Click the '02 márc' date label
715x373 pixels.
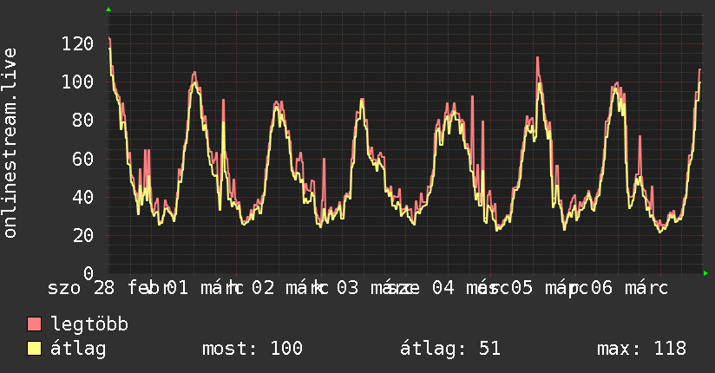[x=289, y=288]
